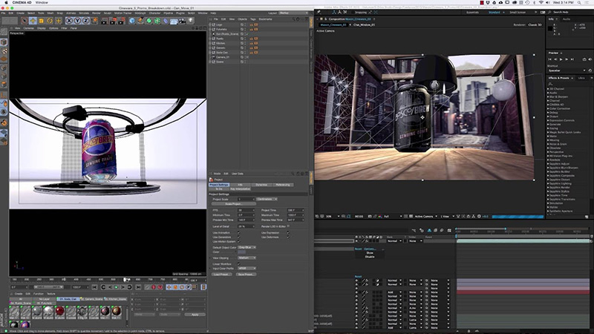Viewport: 594px width, 334px height.
Task: Open the Default Object Color dropdown
Action: coord(248,246)
